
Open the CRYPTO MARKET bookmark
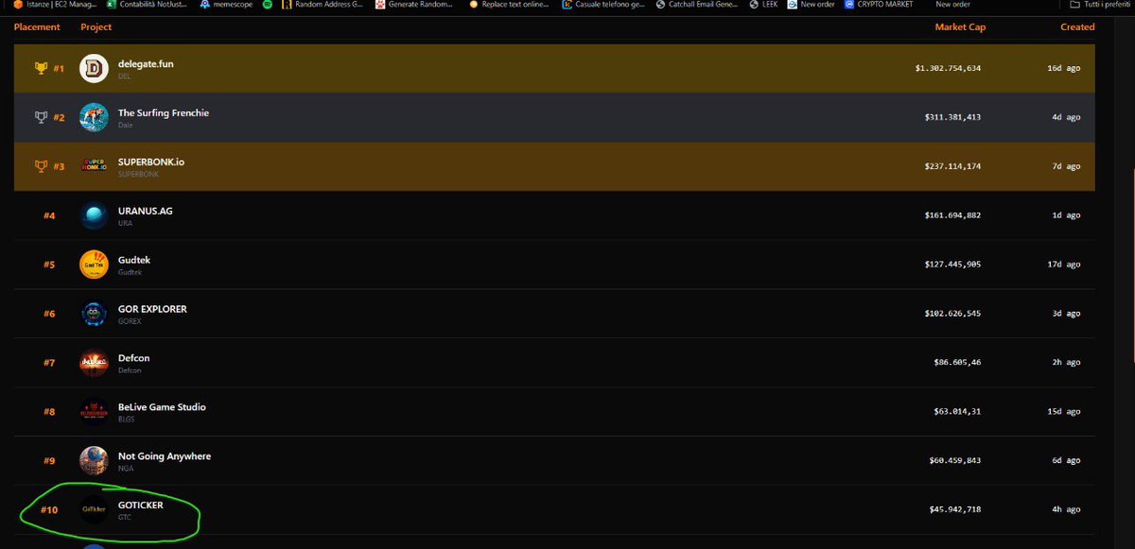[x=879, y=5]
